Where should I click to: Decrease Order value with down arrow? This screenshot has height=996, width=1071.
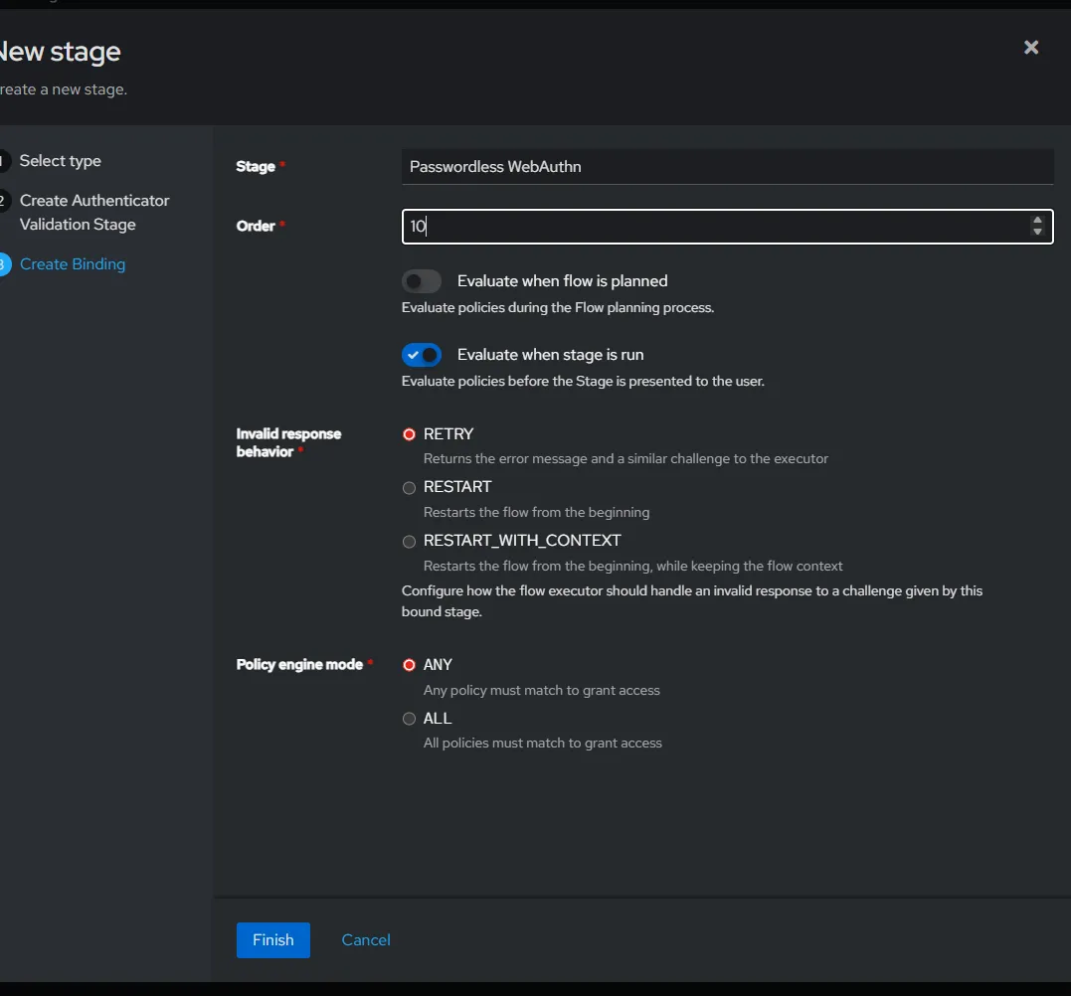pos(1037,233)
